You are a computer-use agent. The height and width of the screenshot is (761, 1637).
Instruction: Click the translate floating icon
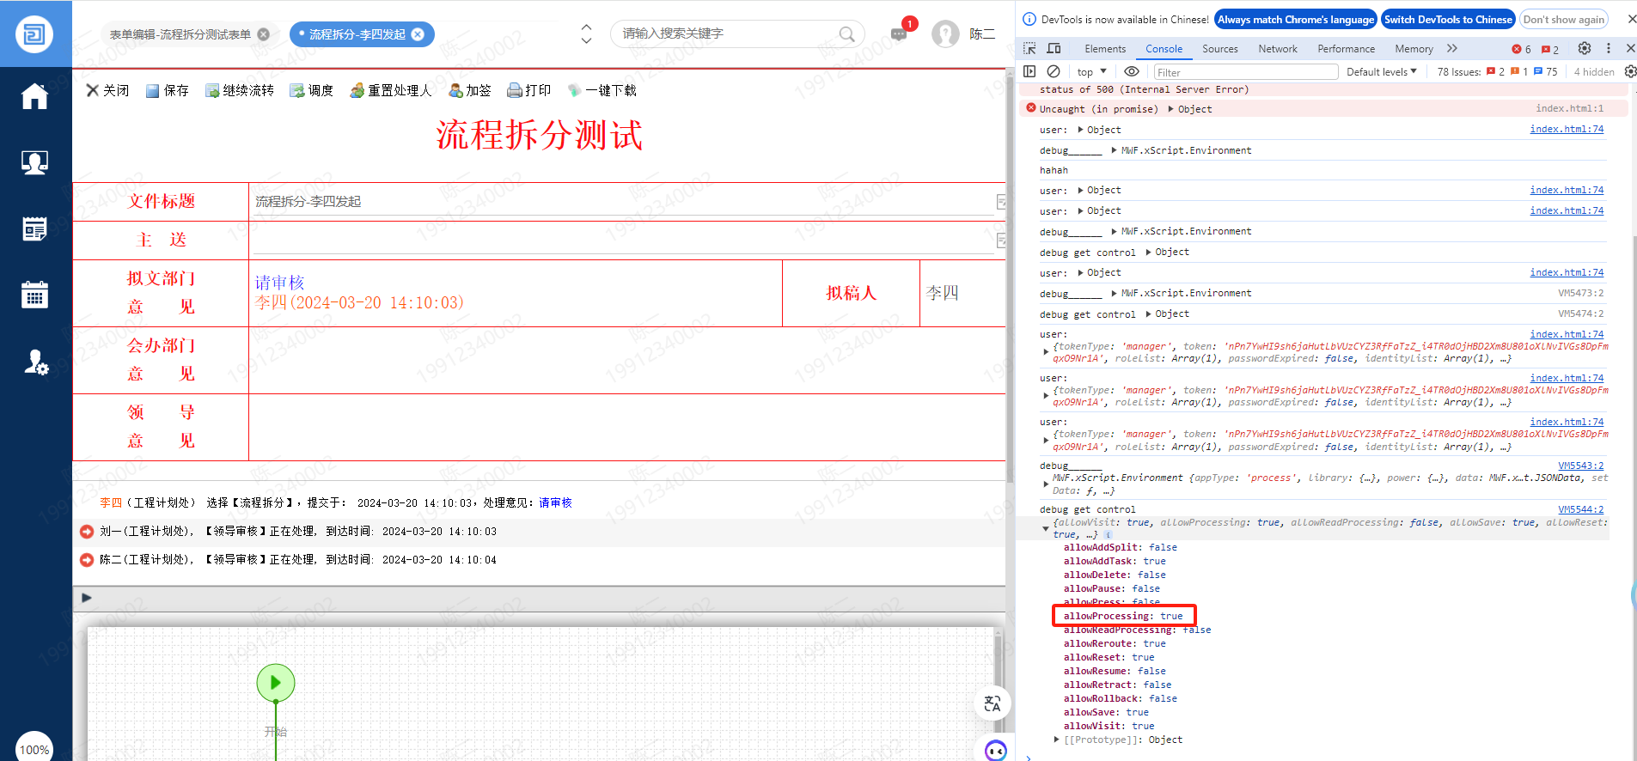[x=992, y=703]
